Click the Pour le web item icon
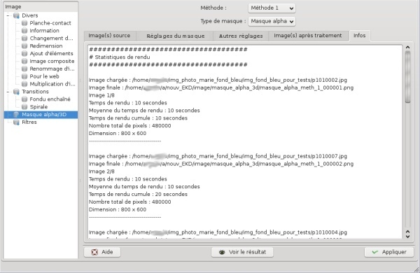This screenshot has width=420, height=273. (24, 76)
